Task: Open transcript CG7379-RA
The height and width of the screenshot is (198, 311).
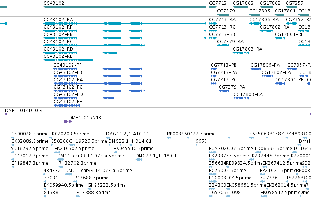Action: pos(231,42)
